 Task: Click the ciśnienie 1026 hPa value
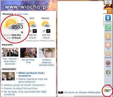click(x=16, y=35)
